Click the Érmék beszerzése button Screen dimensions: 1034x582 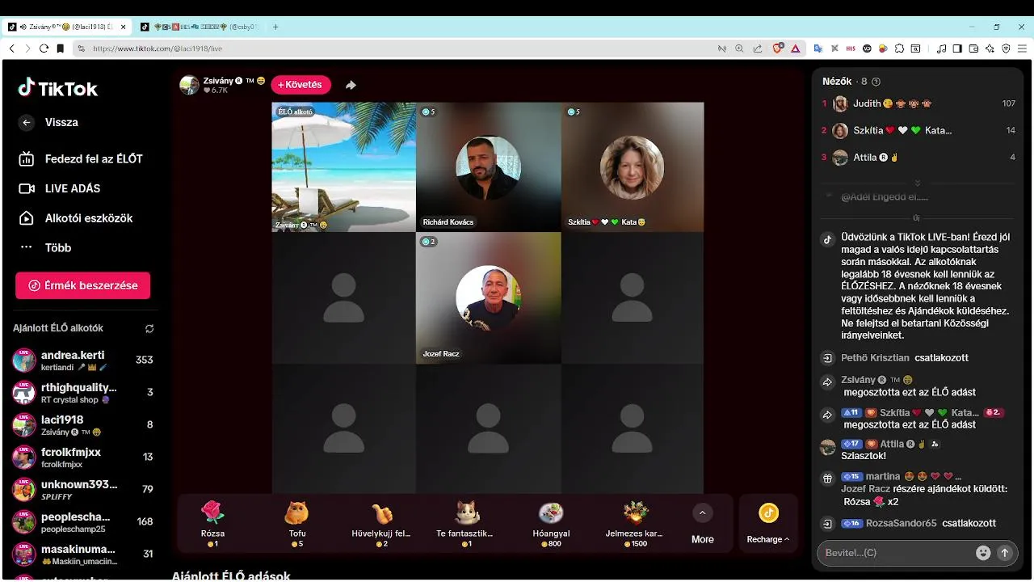[82, 285]
